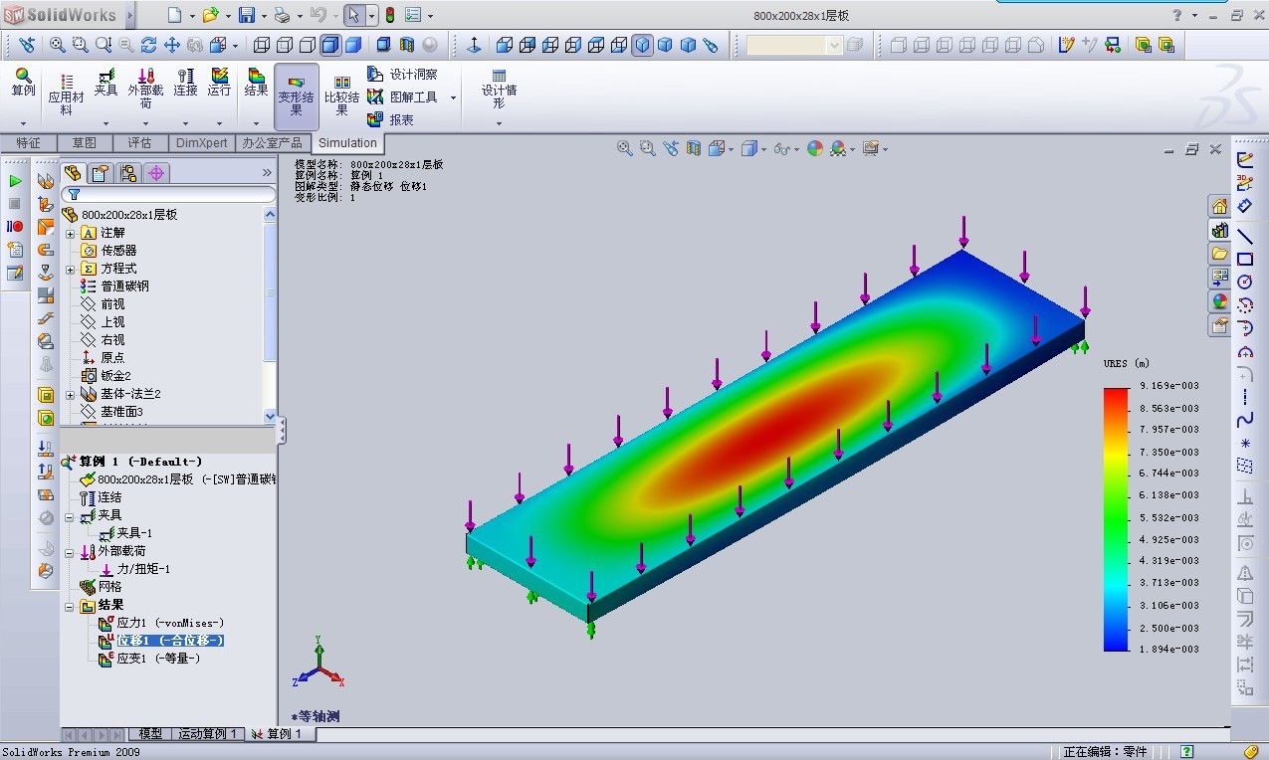
Task: Run the study with 运行 icon
Action: pos(219,83)
